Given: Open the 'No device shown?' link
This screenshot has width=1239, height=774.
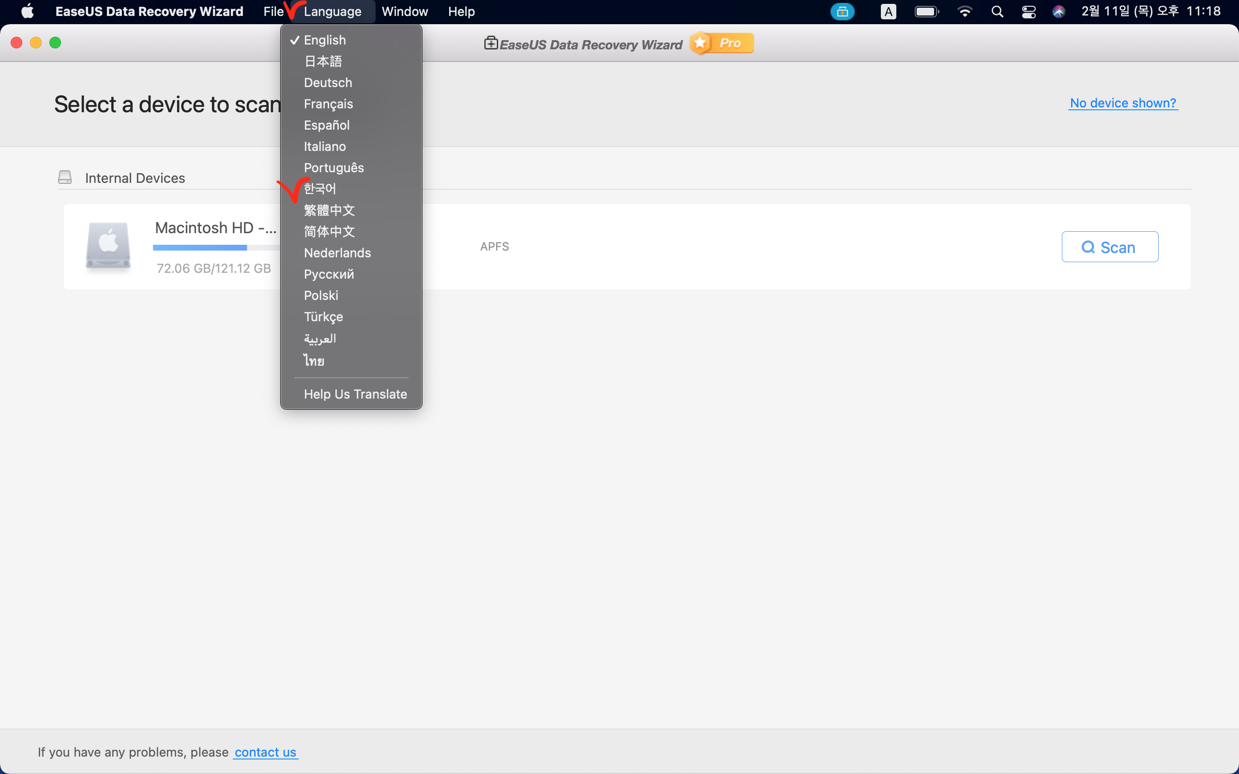Looking at the screenshot, I should point(1122,103).
